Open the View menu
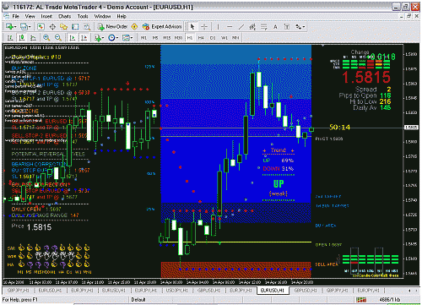 (x=30, y=16)
